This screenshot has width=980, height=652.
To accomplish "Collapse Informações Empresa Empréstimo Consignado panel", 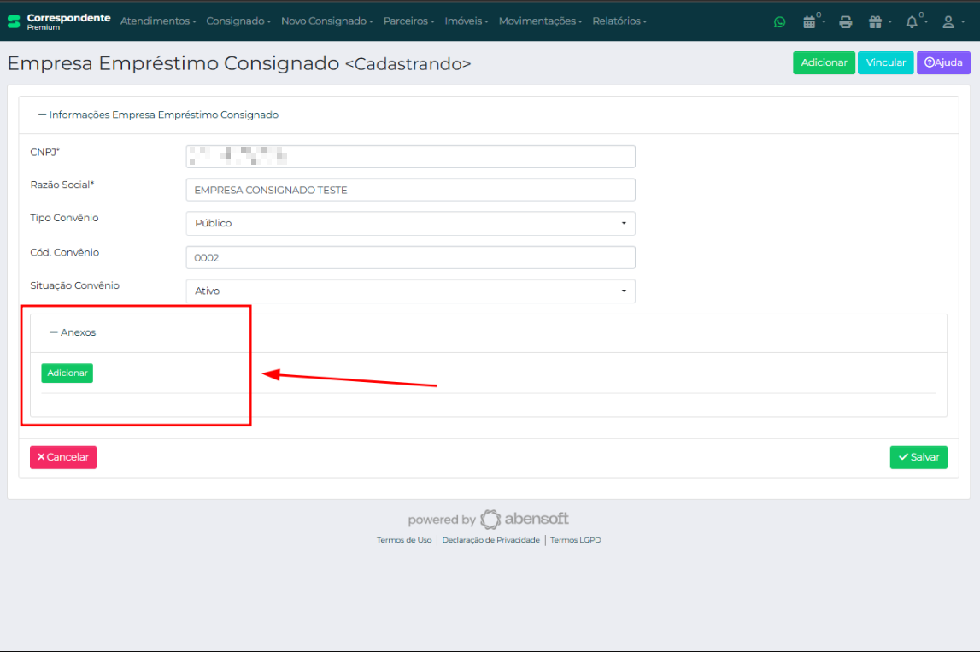I will pyautogui.click(x=158, y=115).
